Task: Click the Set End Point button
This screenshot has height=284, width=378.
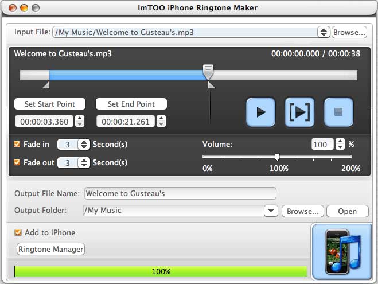Action: [131, 104]
